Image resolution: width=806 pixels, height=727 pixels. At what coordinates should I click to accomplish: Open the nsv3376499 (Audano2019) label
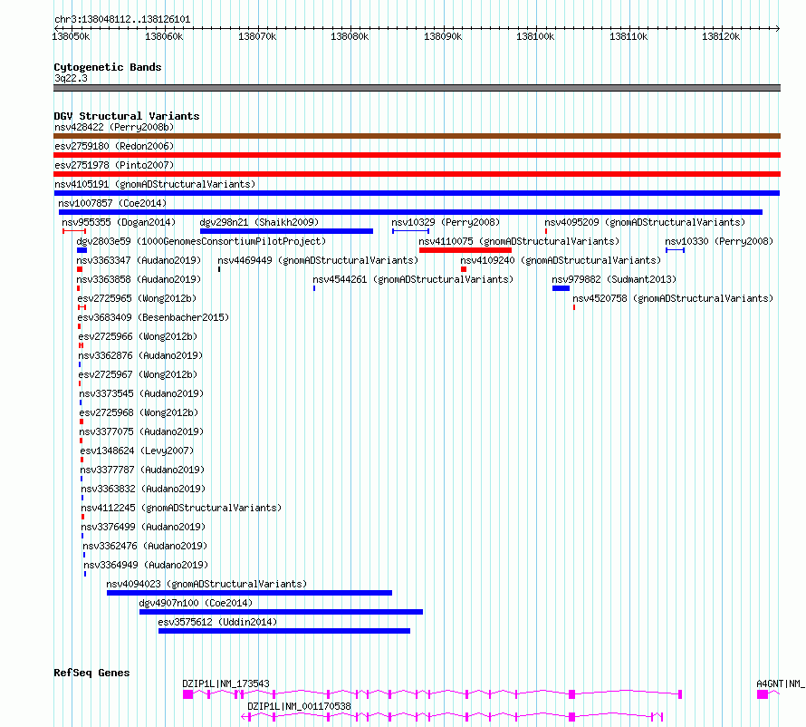[x=143, y=527]
